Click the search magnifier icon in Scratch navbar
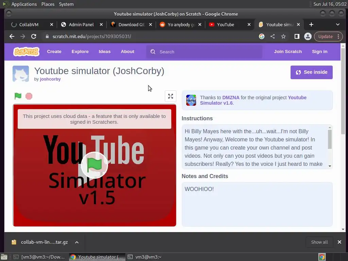Screen dimensions: 348x261 153,52
